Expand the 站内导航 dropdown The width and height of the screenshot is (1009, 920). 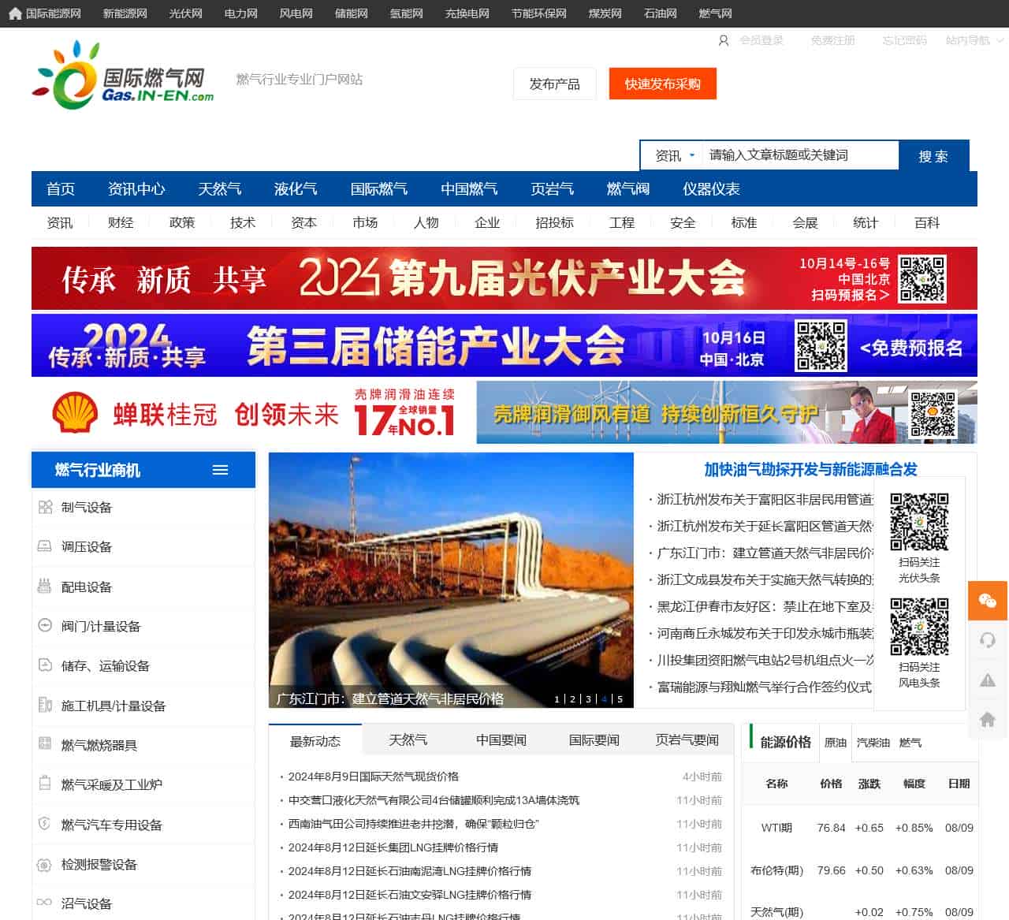pyautogui.click(x=974, y=40)
